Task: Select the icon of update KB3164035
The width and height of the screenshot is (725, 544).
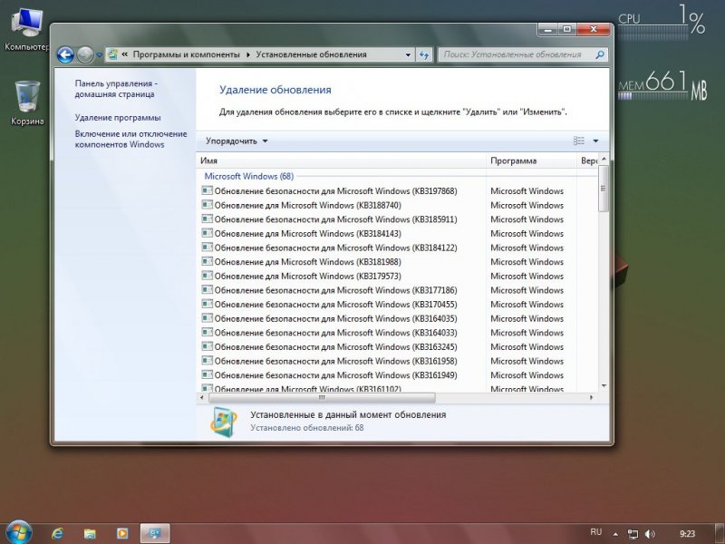Action: tap(208, 318)
